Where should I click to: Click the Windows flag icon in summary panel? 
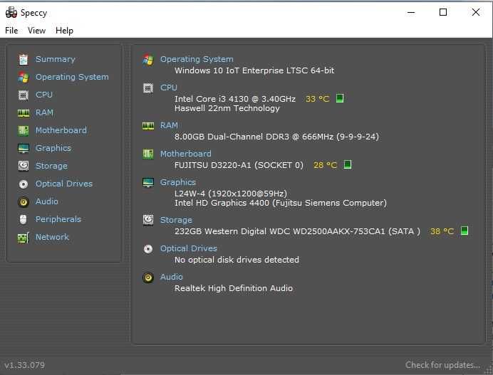click(148, 59)
